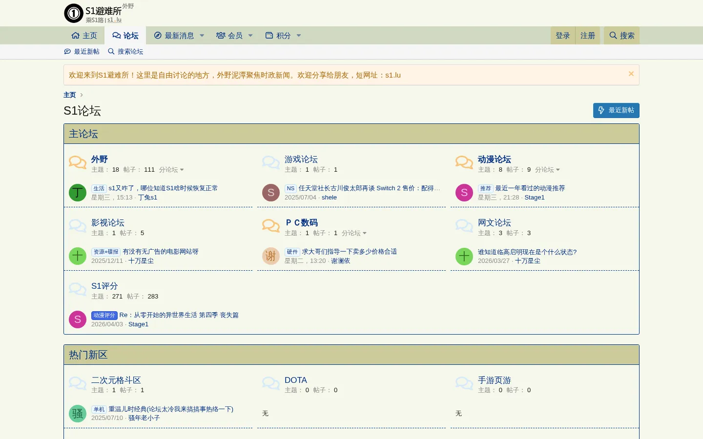
Task: Click the PC数码 forum chat-bubble icon
Action: 271,226
